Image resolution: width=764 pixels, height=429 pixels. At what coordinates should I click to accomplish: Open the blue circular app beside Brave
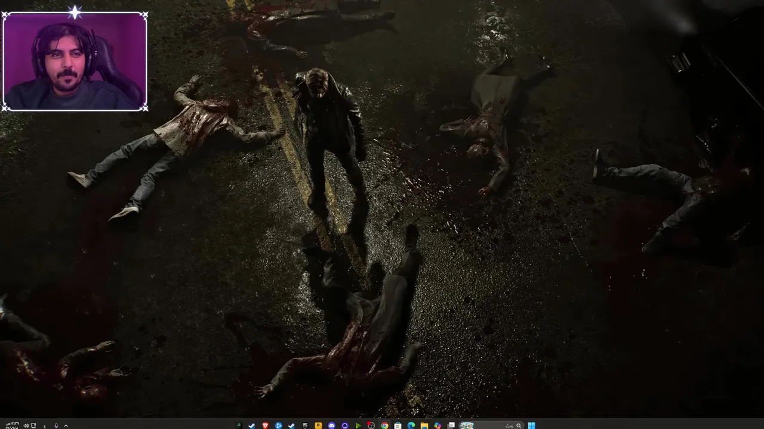tap(278, 425)
